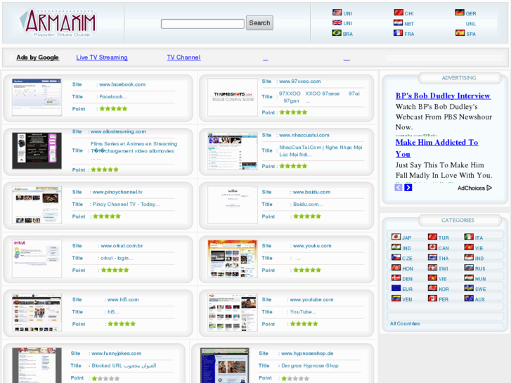Open the Armaxim logo homepage
This screenshot has height=383, width=511.
click(58, 22)
